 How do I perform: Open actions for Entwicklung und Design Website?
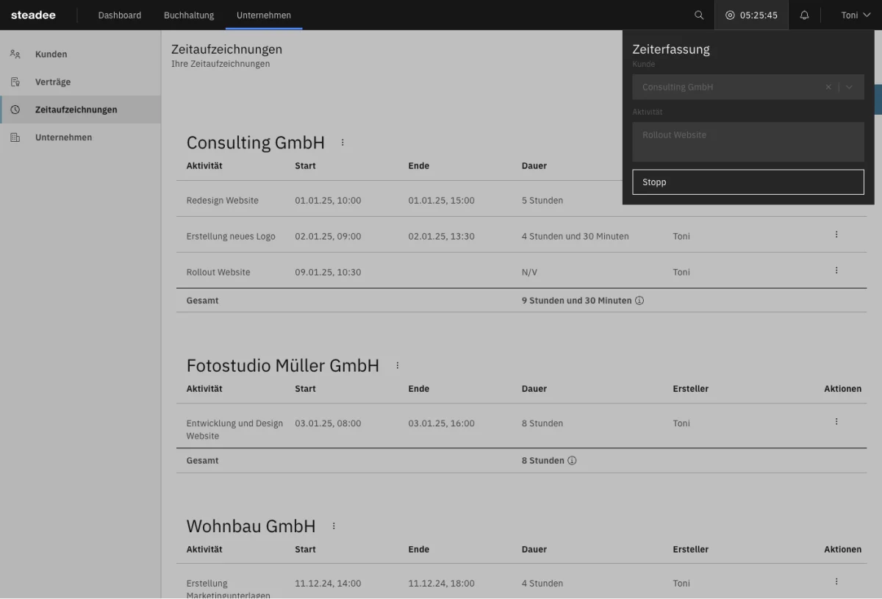tap(836, 422)
